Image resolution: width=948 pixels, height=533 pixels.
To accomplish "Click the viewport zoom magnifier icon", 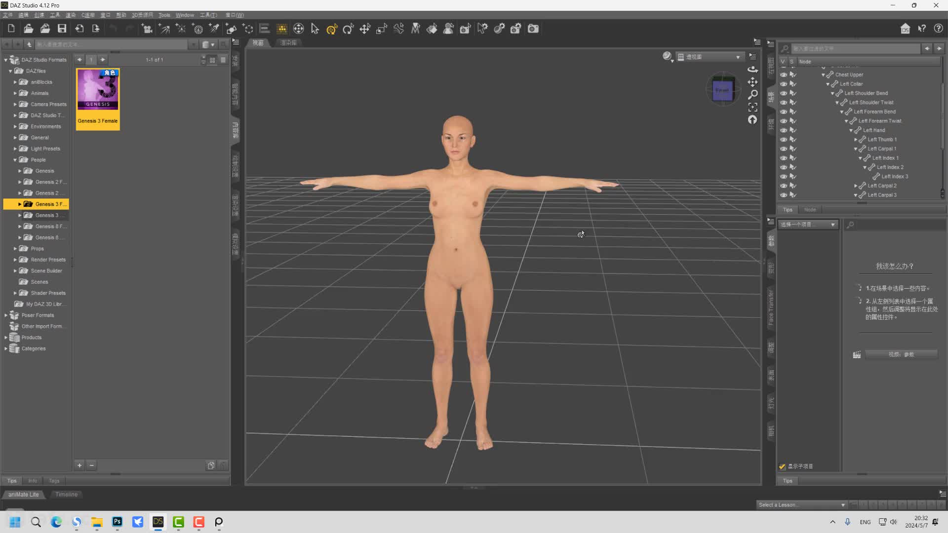I will (752, 94).
